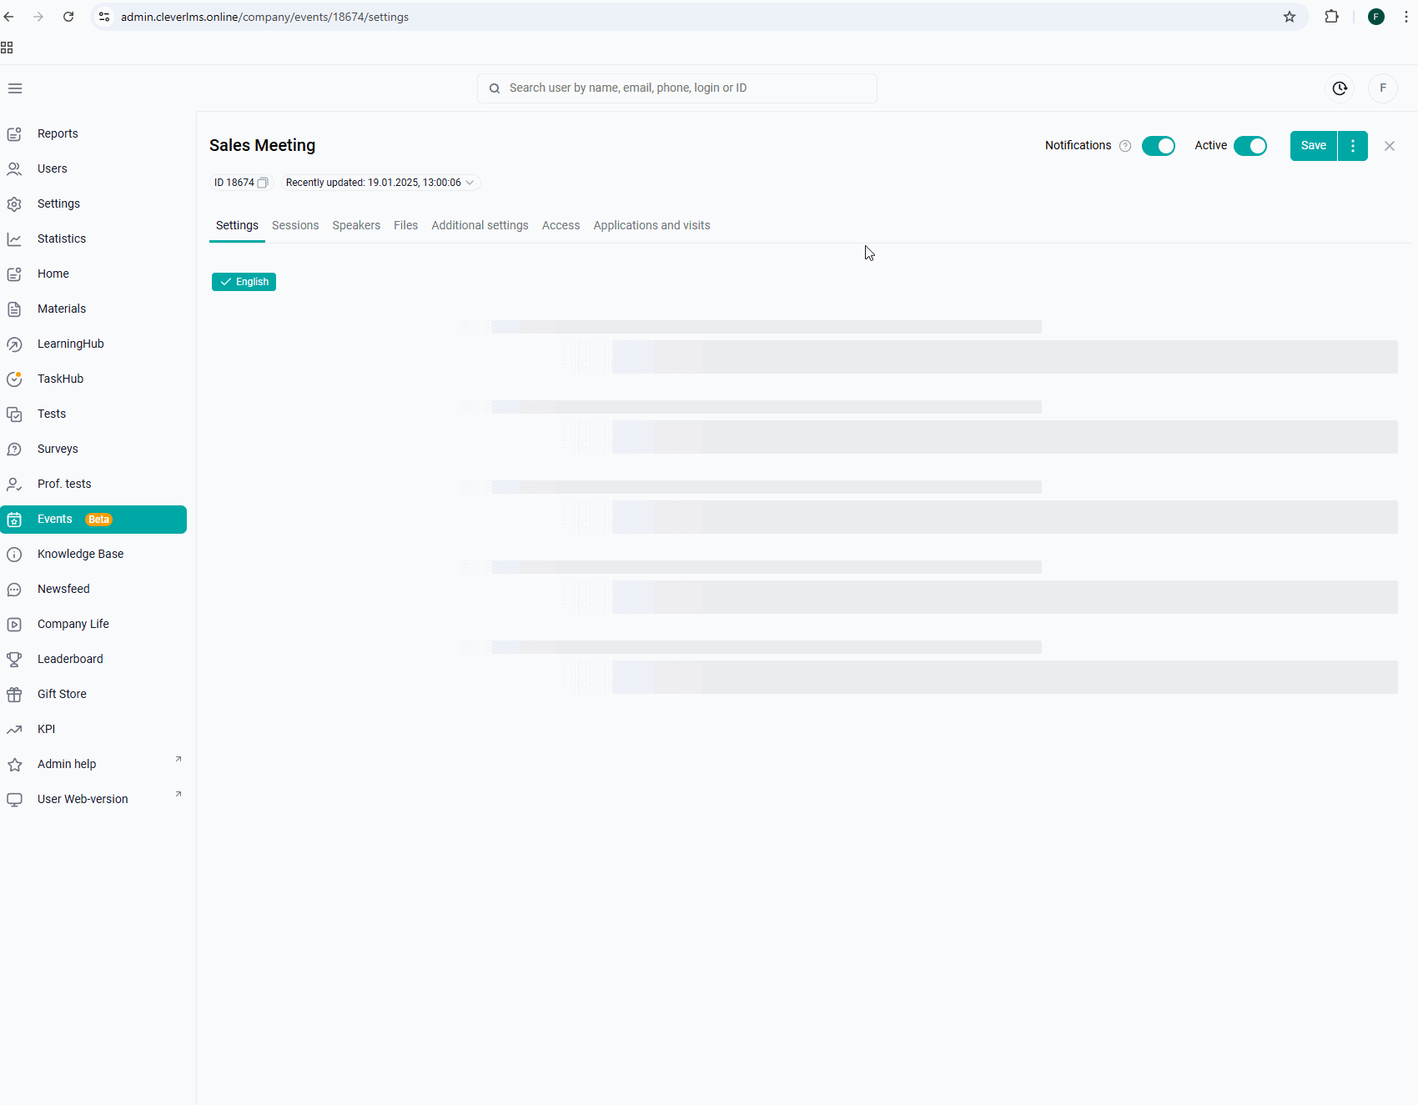Click the browser address bar URL
The image size is (1418, 1105).
(264, 17)
